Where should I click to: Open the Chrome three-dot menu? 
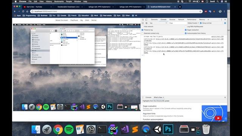point(224,11)
